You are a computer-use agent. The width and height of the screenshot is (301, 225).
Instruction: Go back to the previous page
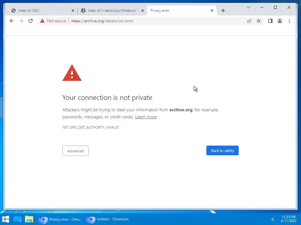[x=12, y=21]
